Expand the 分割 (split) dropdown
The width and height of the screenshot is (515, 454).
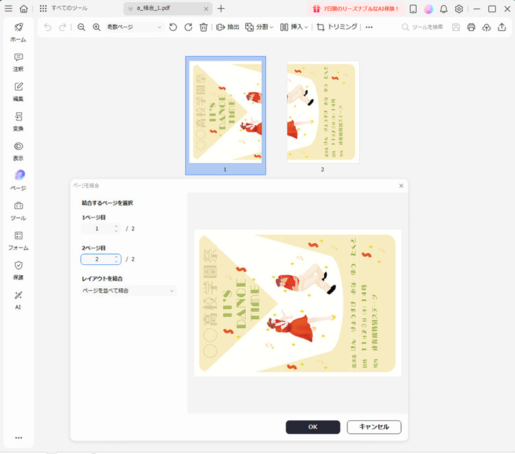260,27
